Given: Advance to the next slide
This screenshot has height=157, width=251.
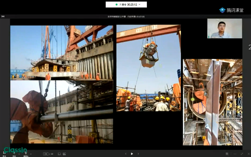Looking at the screenshot, I should click(x=138, y=154).
